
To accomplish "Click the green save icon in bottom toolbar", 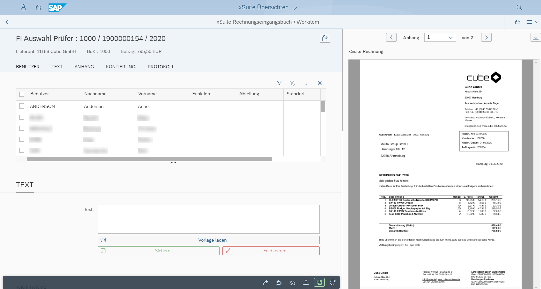I will (x=319, y=282).
